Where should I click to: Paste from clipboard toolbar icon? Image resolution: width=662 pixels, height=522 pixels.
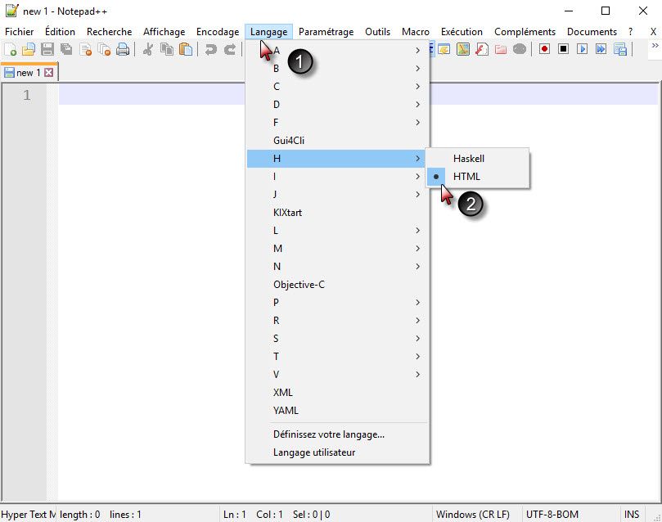click(185, 49)
